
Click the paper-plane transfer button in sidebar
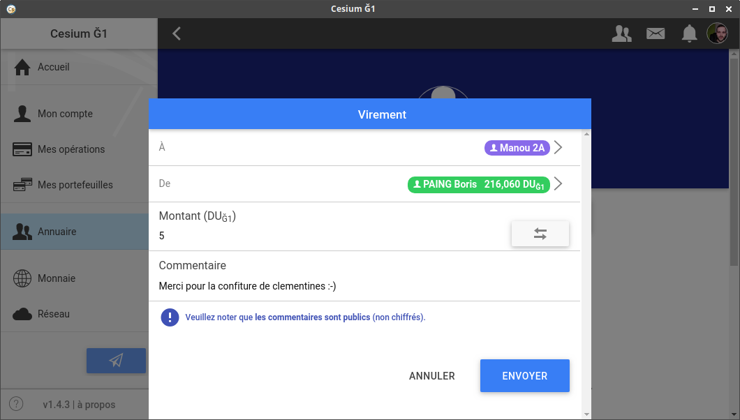pyautogui.click(x=116, y=361)
